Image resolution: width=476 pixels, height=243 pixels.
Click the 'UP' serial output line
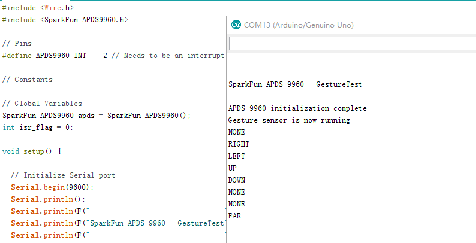coord(232,168)
